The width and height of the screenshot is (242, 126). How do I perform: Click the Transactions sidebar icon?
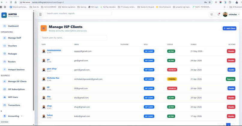(5, 105)
